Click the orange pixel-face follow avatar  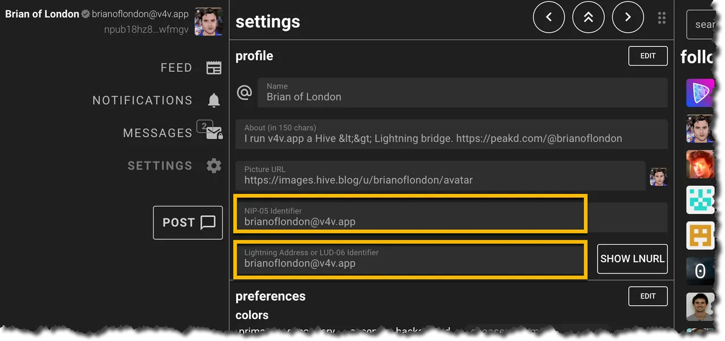pos(700,236)
